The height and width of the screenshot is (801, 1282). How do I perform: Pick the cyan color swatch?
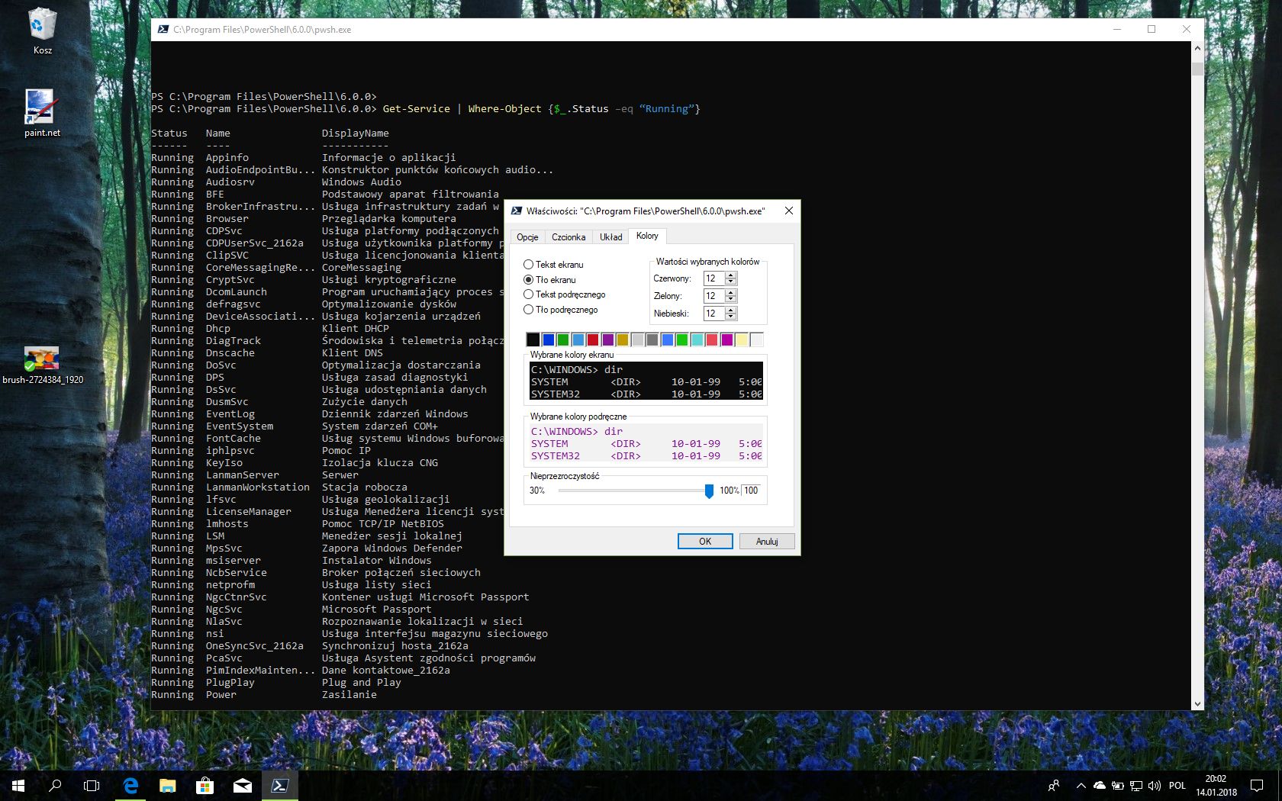pyautogui.click(x=697, y=339)
